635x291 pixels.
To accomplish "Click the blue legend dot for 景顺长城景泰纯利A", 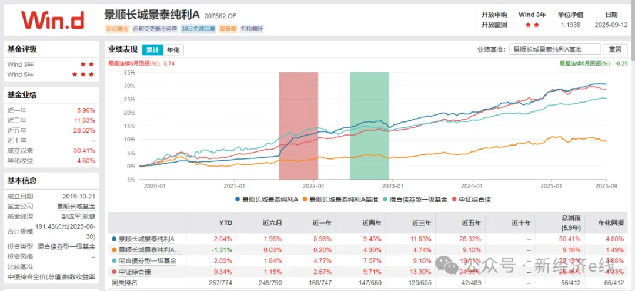I will 238,199.
